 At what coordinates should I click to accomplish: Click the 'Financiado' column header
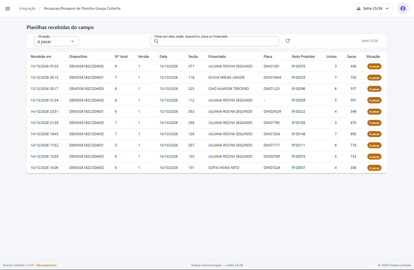coord(217,56)
